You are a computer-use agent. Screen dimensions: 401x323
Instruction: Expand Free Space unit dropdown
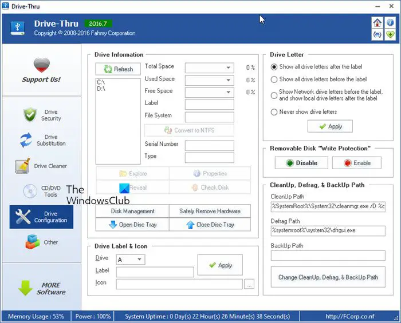click(228, 93)
